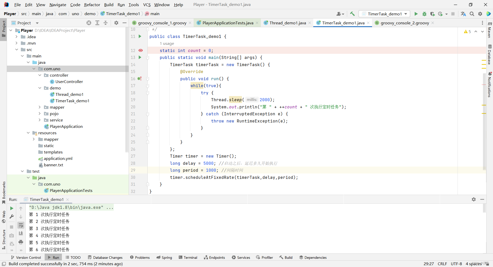Open IDE settings gear in top toolbar
This screenshot has width=493, height=267.
[x=480, y=14]
